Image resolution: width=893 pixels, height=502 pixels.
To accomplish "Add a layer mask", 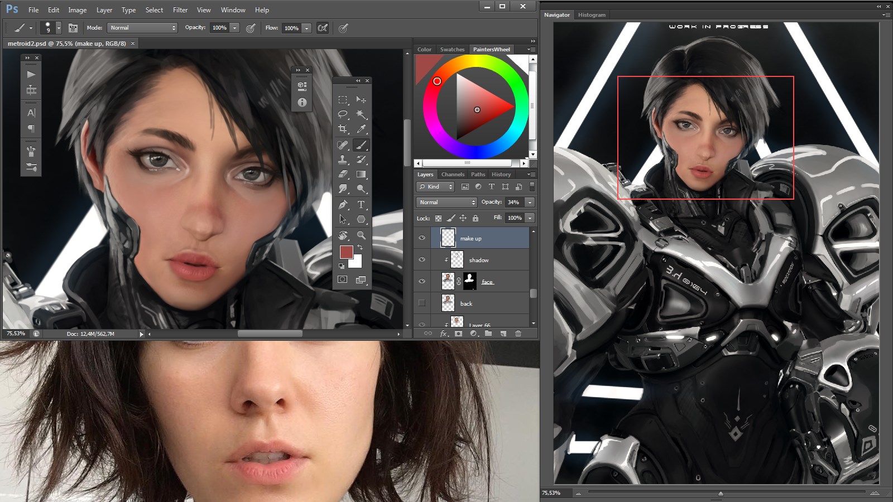I will 458,334.
